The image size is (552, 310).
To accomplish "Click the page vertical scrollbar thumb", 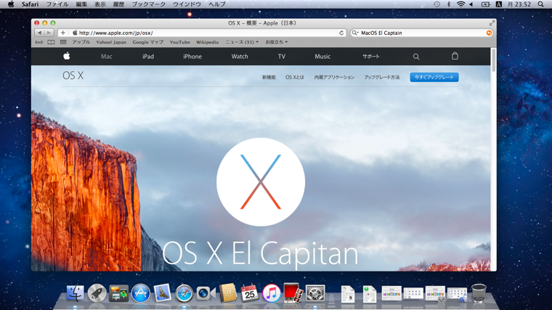I will (494, 61).
